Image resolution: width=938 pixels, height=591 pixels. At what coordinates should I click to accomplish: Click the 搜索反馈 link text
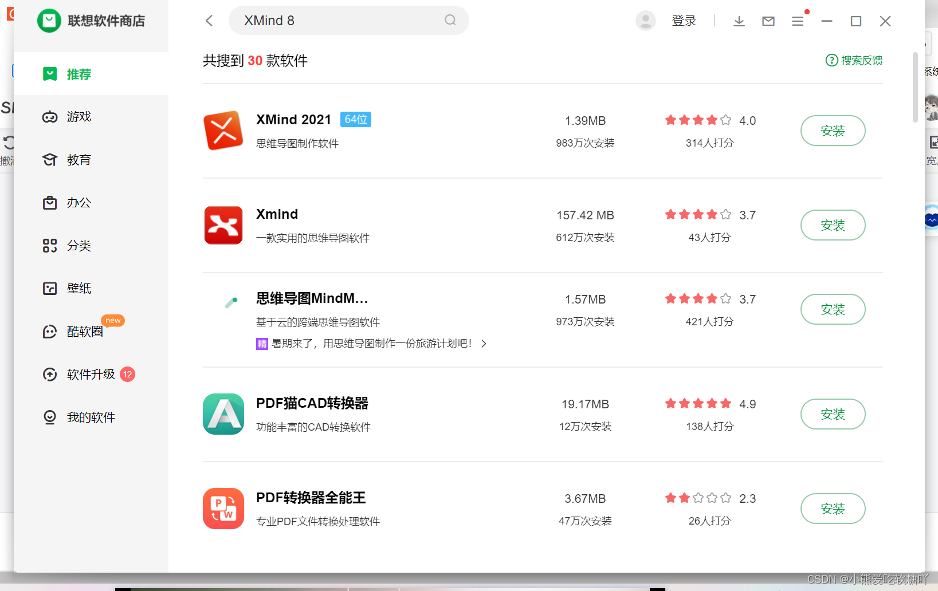pyautogui.click(x=862, y=60)
